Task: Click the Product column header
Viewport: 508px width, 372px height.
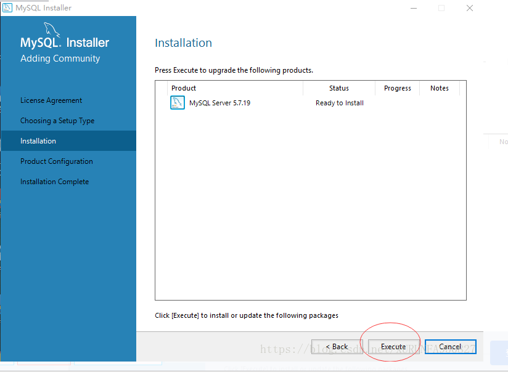Action: [x=236, y=88]
